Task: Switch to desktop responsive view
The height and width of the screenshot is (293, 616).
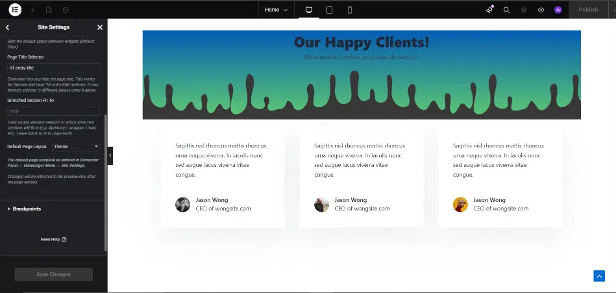Action: (x=309, y=10)
